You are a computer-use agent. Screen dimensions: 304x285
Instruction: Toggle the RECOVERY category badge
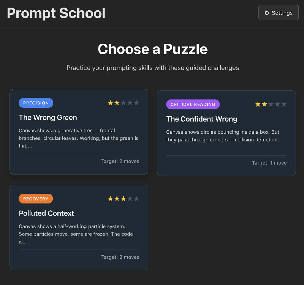coord(36,199)
